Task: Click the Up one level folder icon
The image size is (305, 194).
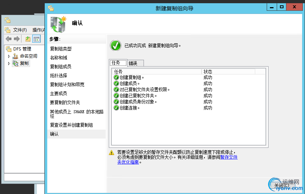Action: (x=28, y=39)
